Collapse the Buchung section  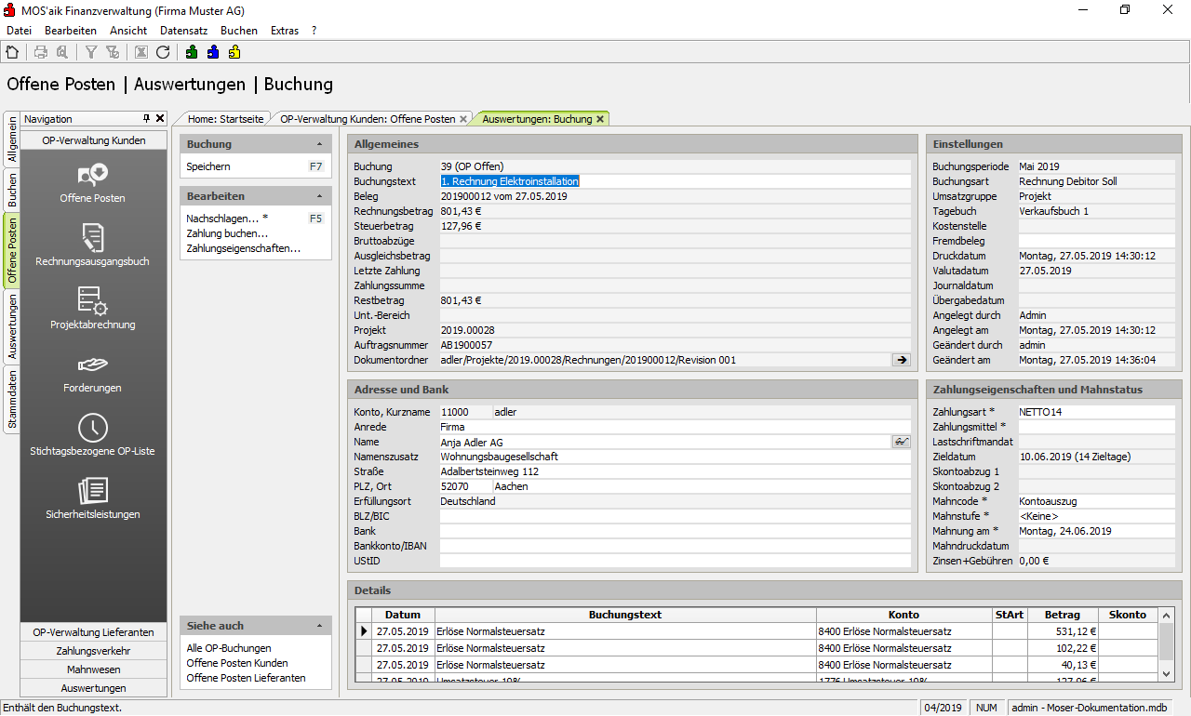pos(319,145)
